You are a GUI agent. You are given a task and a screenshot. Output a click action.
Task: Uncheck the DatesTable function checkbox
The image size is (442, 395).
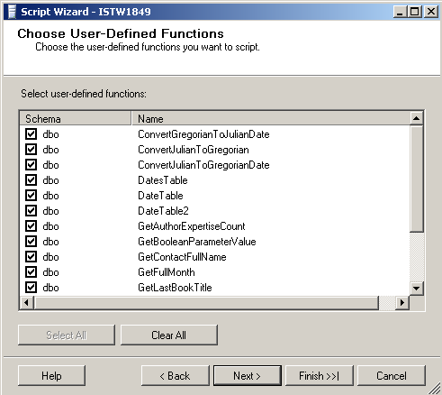point(31,180)
